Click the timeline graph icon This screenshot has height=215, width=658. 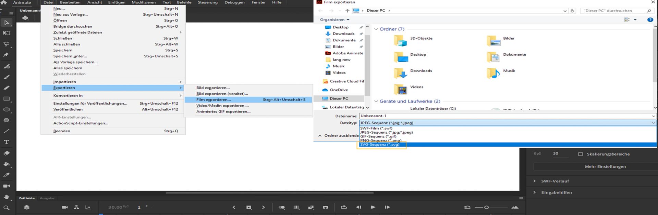[x=88, y=207]
